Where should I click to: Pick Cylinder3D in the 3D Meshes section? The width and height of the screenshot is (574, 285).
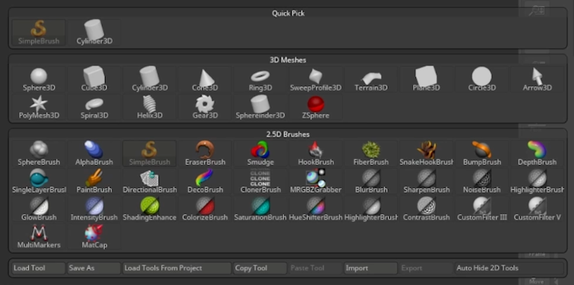pos(150,80)
